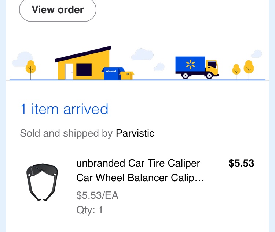Image resolution: width=275 pixels, height=232 pixels.
Task: Click the $5.53/EA unit price text
Action: point(97,195)
